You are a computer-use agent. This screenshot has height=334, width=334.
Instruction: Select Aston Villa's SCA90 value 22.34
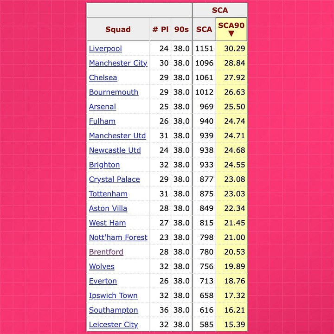coord(235,208)
